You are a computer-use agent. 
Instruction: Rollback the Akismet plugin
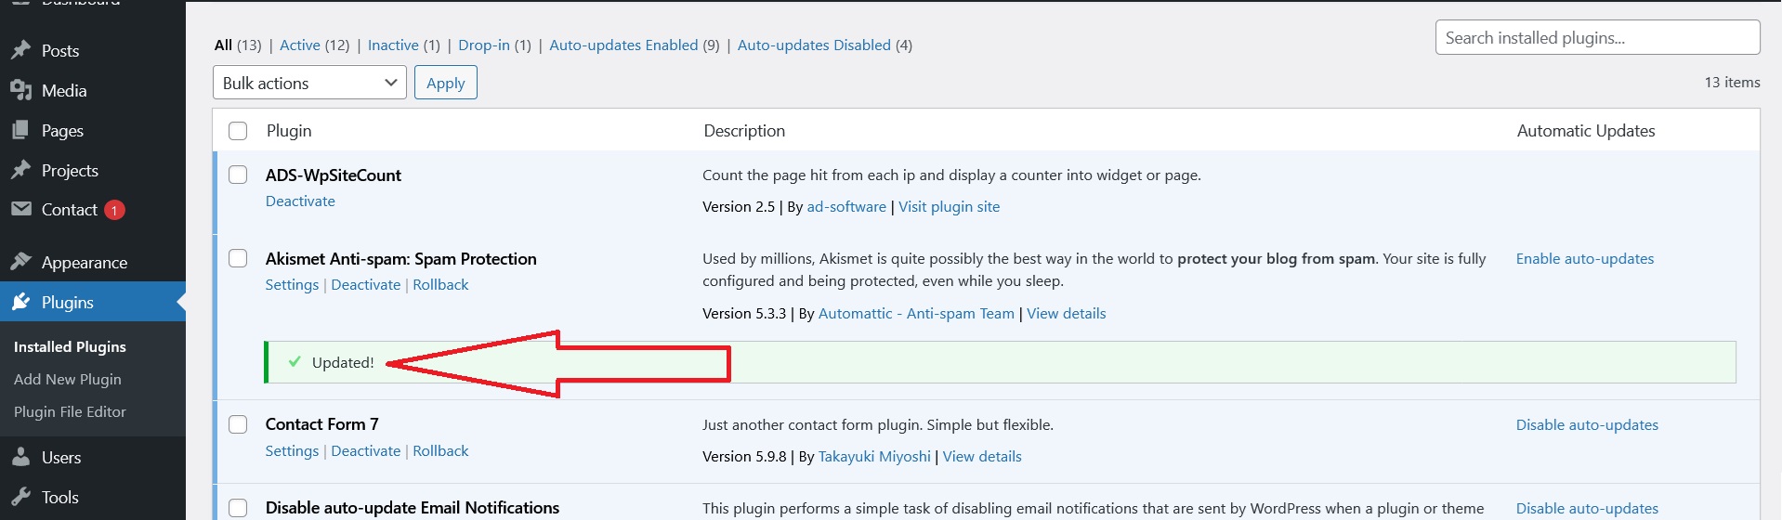[x=440, y=284]
